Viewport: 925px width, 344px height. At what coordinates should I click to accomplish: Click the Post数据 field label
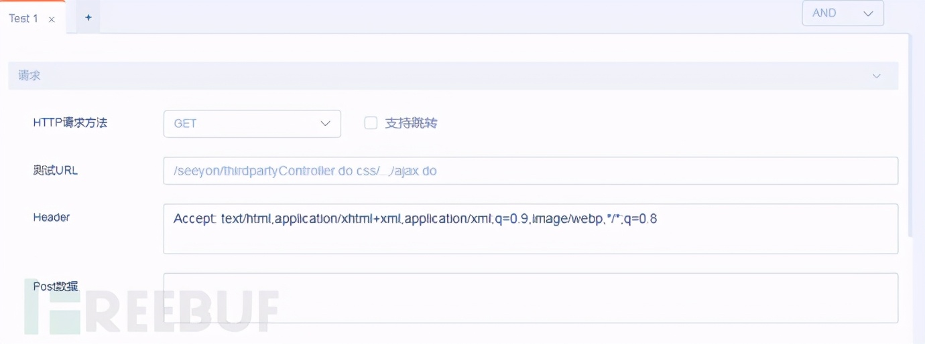pos(55,286)
